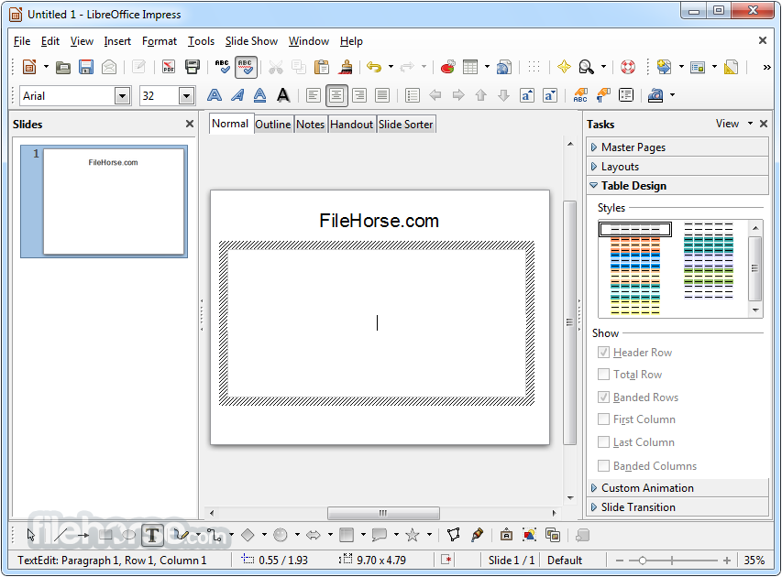Viewport: 782px width, 577px height.
Task: Open the font size dropdown
Action: point(186,95)
